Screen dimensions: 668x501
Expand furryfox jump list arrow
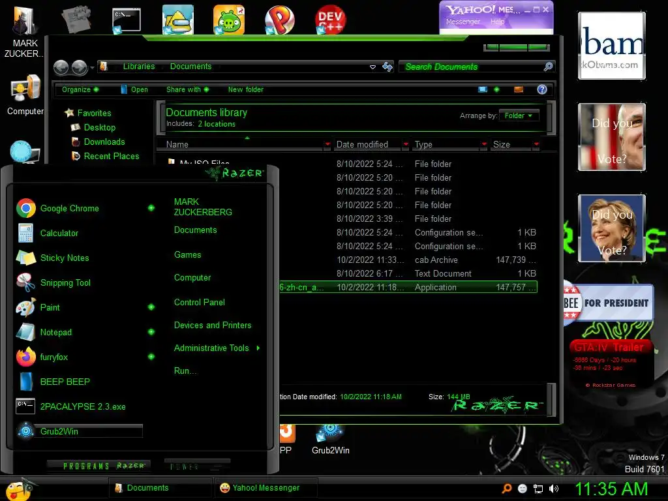(151, 357)
